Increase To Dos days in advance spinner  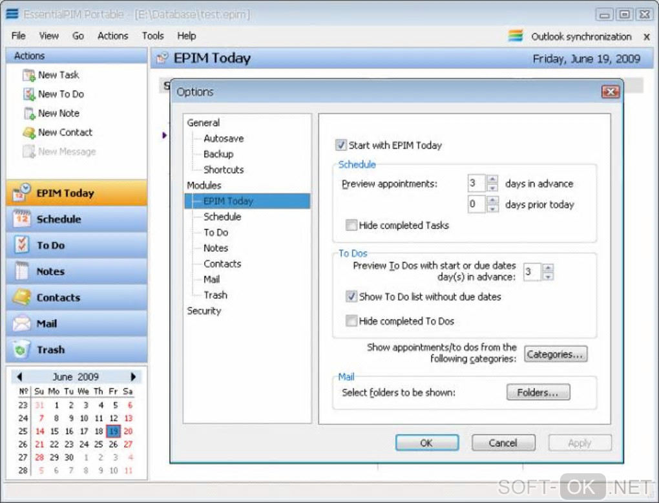(x=548, y=268)
